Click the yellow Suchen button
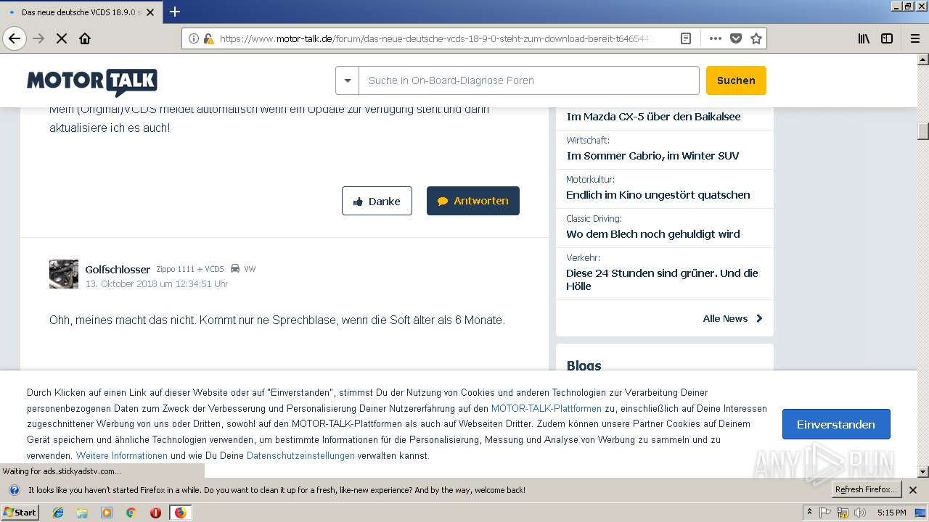 (x=736, y=80)
